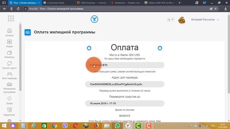This screenshot has height=129, width=230.
Task: Click the 'Адрес для перевода' label
Action: pos(125,77)
